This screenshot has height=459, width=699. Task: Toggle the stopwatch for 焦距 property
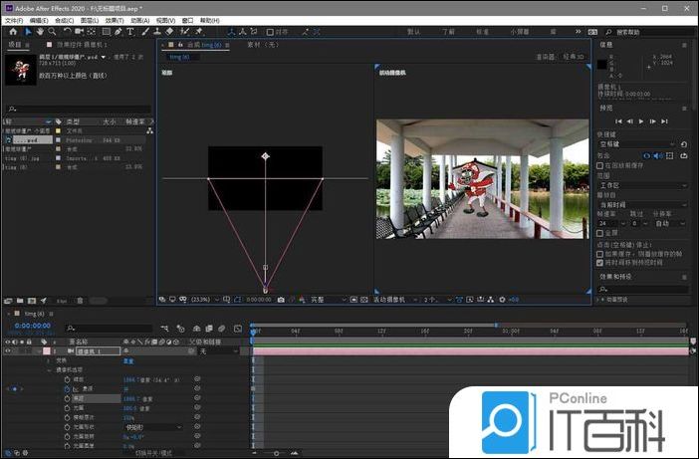[x=66, y=397]
